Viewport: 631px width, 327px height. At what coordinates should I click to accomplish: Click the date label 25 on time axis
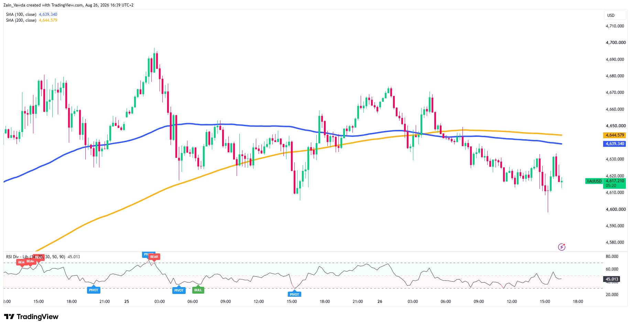[127, 302]
